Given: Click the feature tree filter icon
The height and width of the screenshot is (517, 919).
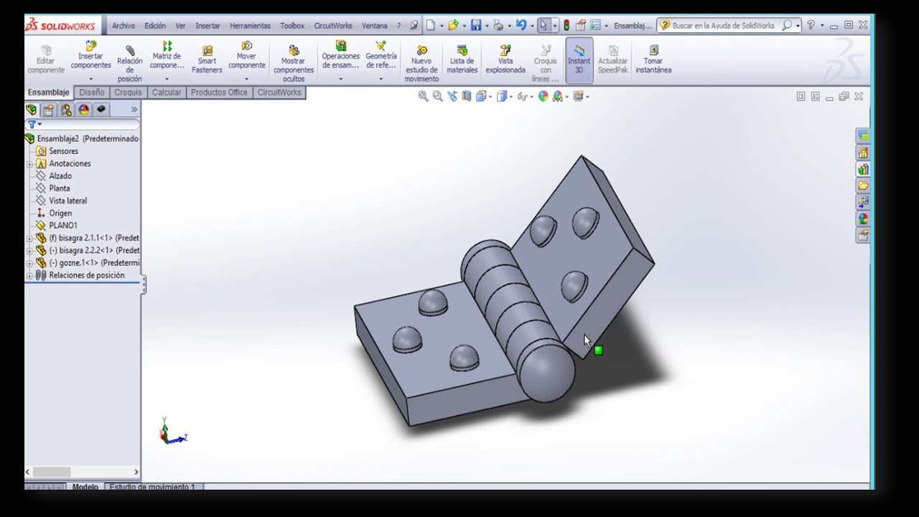Looking at the screenshot, I should tap(32, 124).
